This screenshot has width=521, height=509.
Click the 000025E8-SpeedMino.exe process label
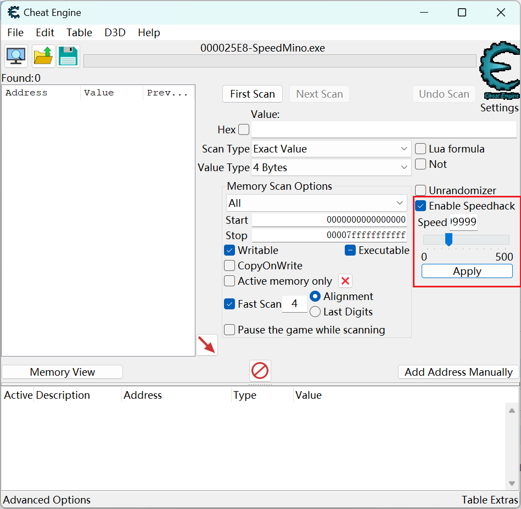[262, 48]
